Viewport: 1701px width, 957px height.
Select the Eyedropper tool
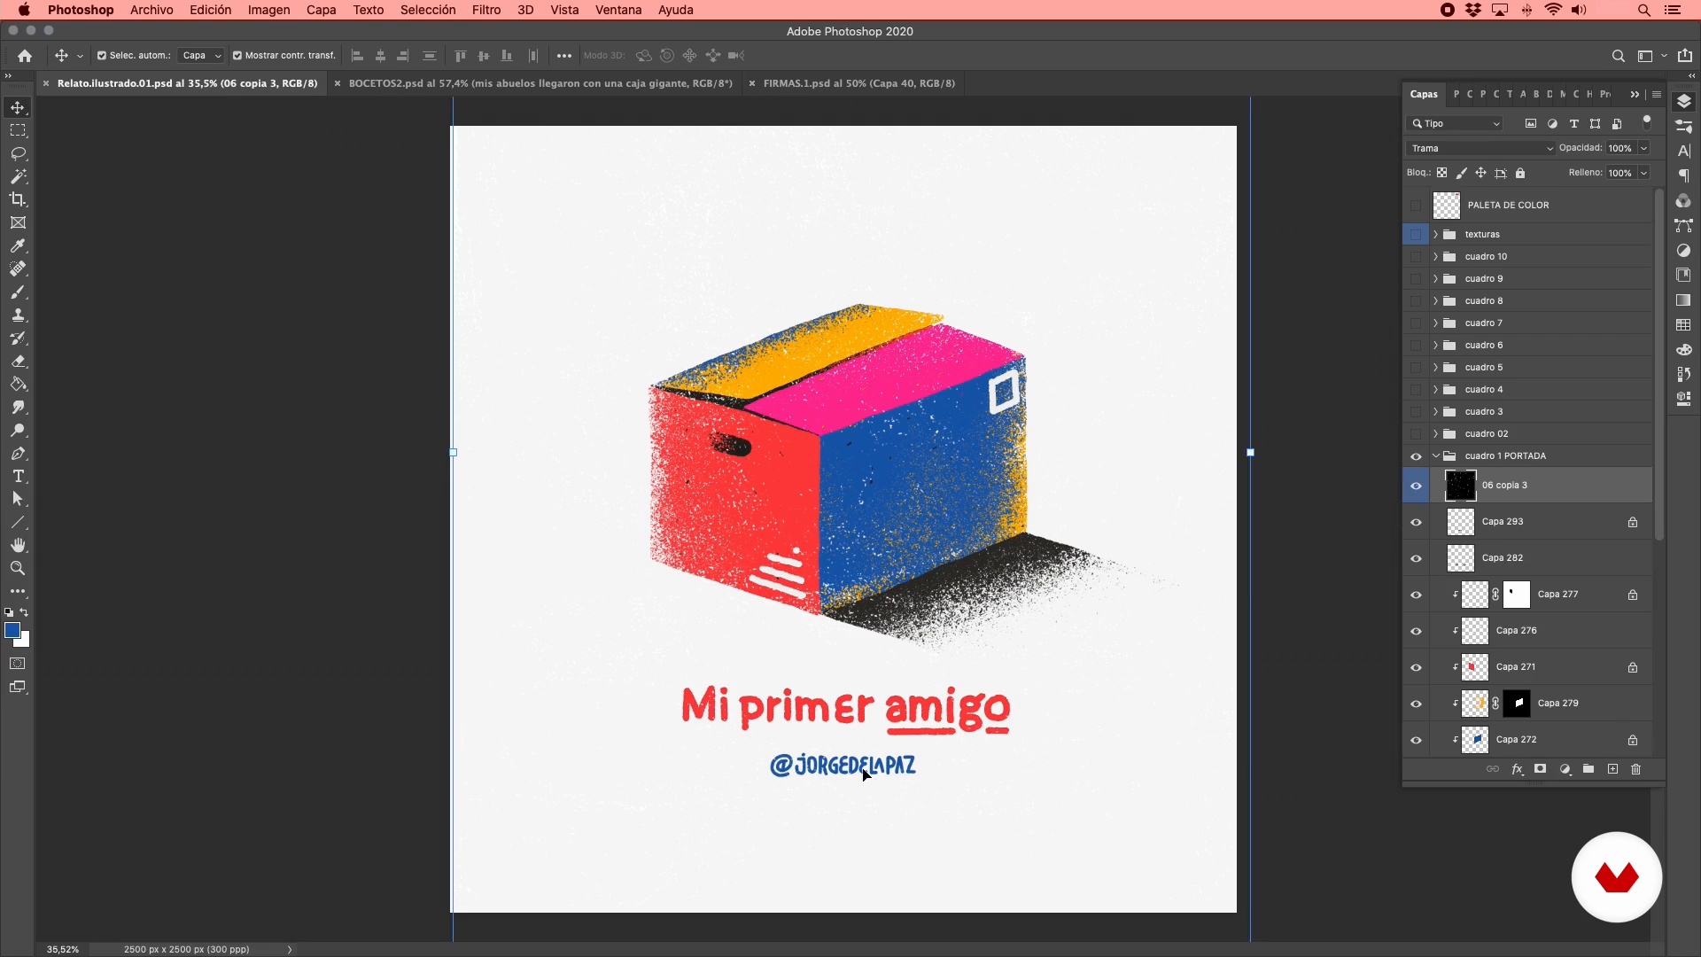(18, 245)
